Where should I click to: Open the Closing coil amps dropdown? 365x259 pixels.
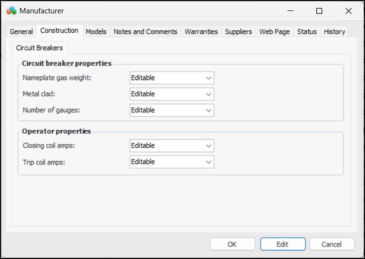pyautogui.click(x=172, y=146)
